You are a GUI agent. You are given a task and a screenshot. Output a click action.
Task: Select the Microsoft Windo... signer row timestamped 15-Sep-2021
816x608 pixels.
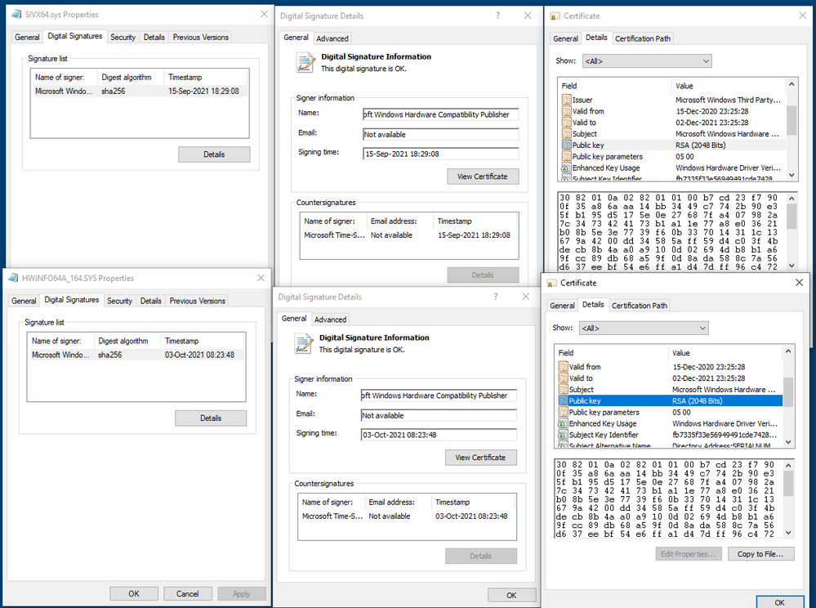140,91
